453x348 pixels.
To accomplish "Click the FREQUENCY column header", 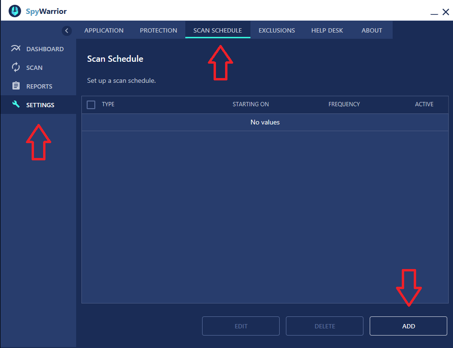I will [344, 104].
